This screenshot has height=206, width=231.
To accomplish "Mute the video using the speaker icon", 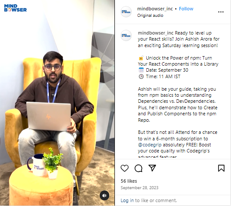I will click(104, 195).
